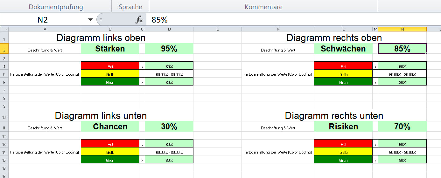Select column header N
441x178 pixels.
[402, 29]
